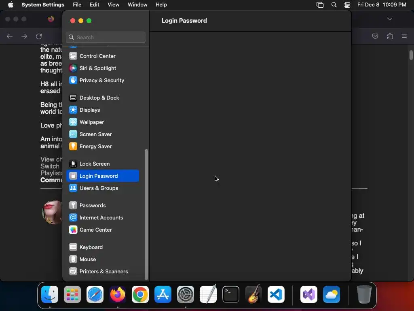
Task: Select Privacy & Security icon
Action: (x=73, y=81)
